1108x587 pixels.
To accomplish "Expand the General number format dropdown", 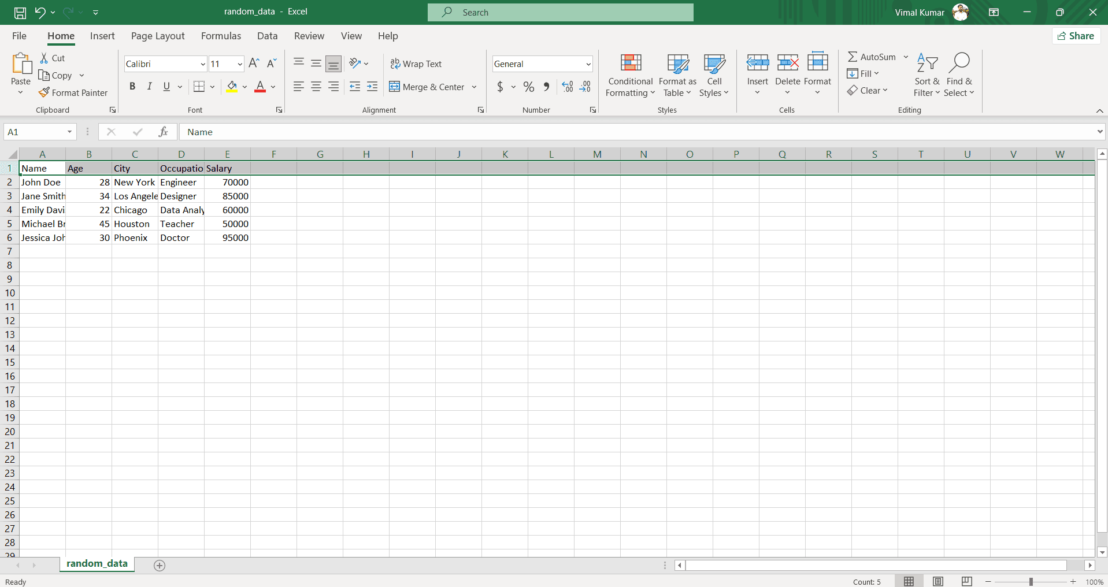I will 588,64.
